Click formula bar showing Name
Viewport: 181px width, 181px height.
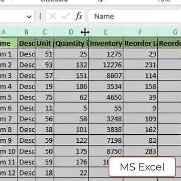134,16
